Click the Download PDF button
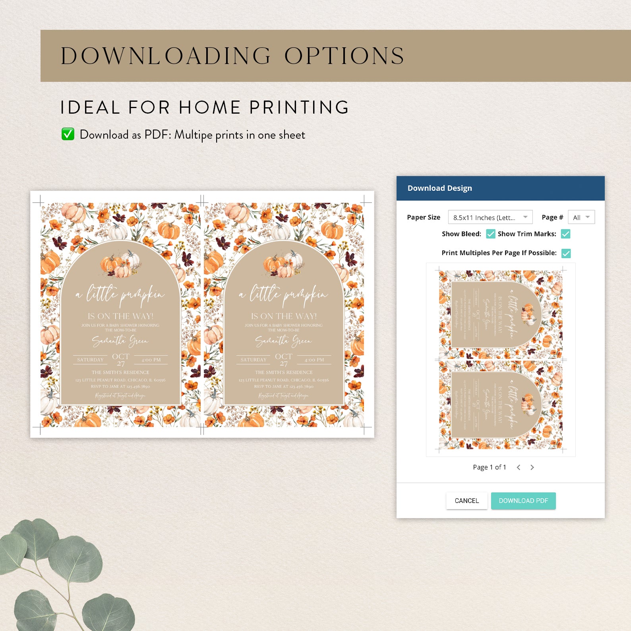This screenshot has height=631, width=631. [x=523, y=501]
